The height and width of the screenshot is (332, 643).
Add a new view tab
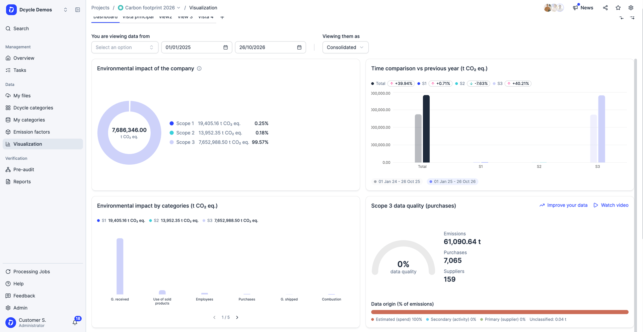tap(222, 17)
